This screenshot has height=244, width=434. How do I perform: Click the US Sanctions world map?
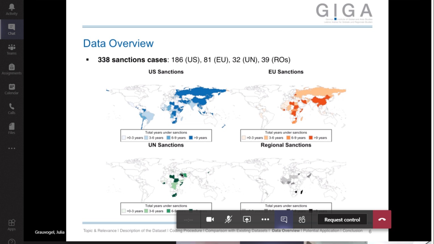[166, 106]
